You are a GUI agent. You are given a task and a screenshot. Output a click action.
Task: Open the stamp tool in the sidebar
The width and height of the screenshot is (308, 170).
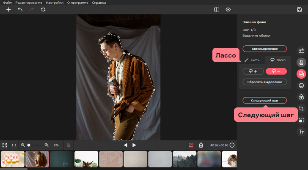click(x=301, y=62)
